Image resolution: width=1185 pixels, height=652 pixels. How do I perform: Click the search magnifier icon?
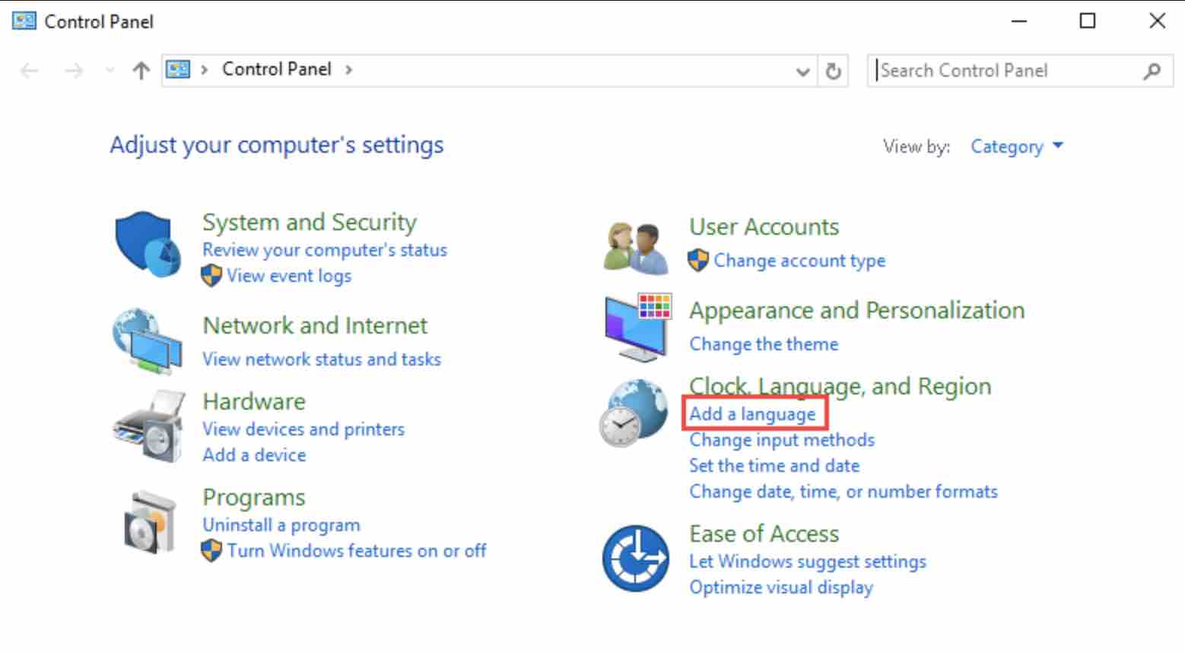1152,71
